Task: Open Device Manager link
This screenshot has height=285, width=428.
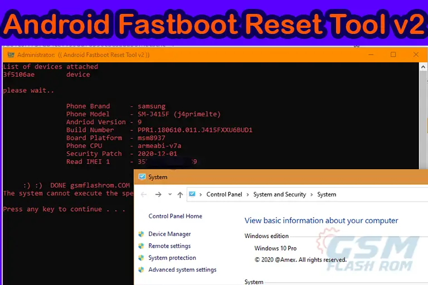Action: (169, 234)
